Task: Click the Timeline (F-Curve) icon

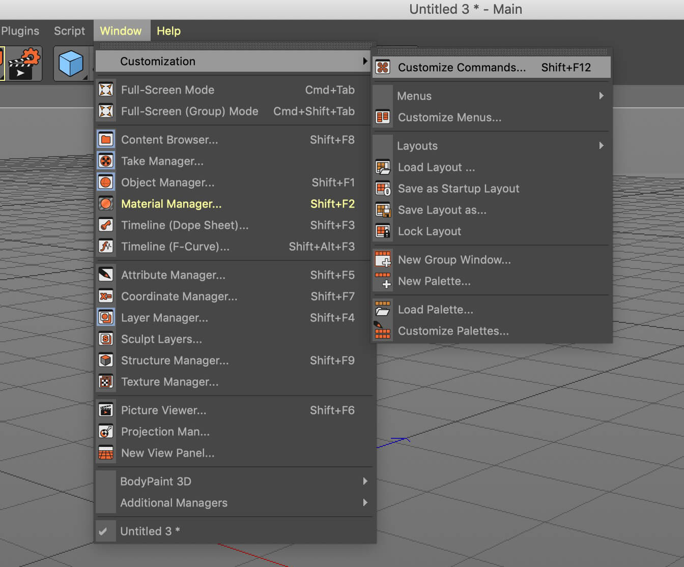Action: click(x=106, y=247)
